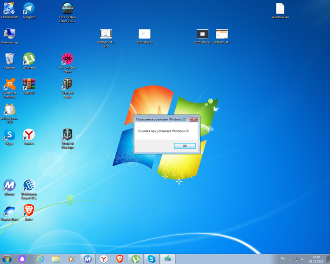The height and width of the screenshot is (264, 330).
Task: Open the Windows Start menu
Action: click(7, 259)
